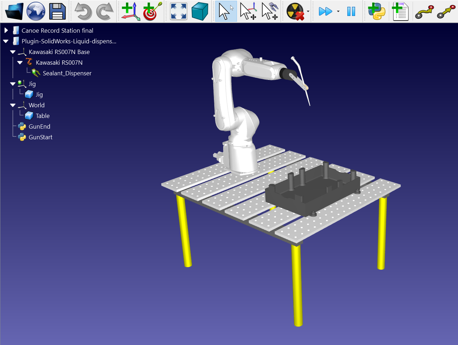Toggle the Move reference frame tool
Screen dimensions: 458x345
[248, 11]
